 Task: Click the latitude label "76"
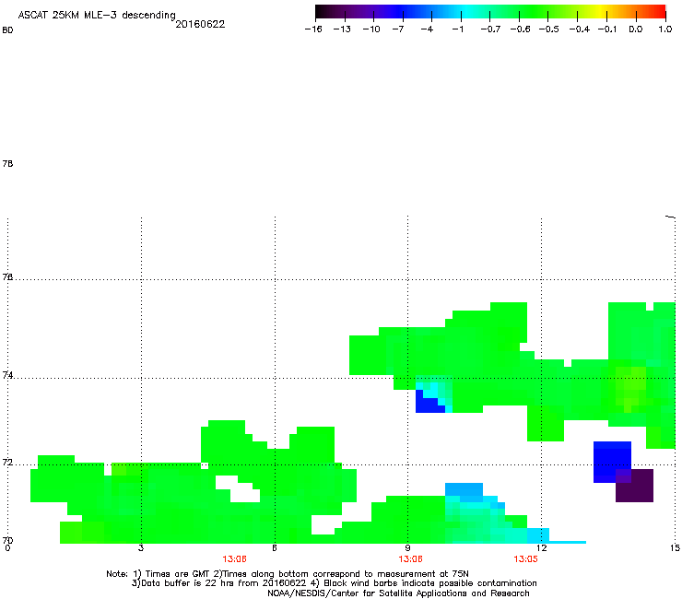[7, 276]
